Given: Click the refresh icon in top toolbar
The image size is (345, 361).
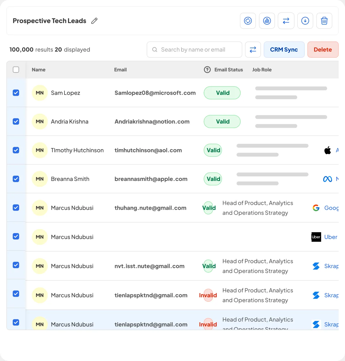Looking at the screenshot, I should tap(248, 21).
